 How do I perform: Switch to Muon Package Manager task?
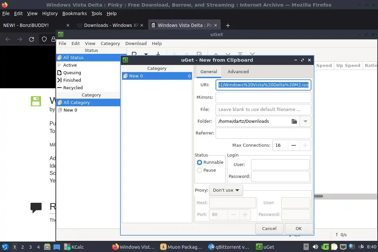[x=181, y=247]
